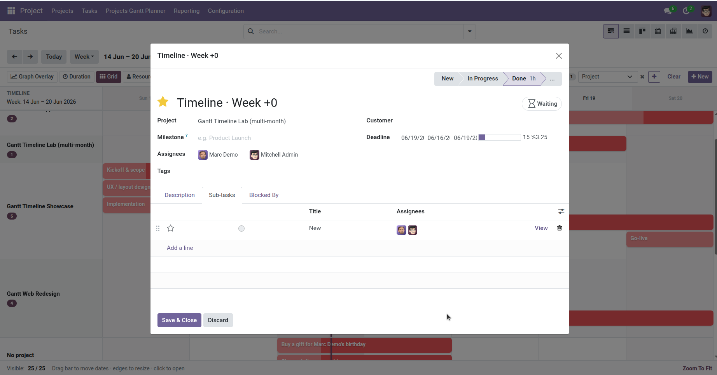717x375 pixels.
Task: Open the Project group-by dropdown
Action: click(608, 77)
